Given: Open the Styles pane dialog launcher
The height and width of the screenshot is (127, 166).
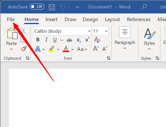Looking at the screenshot, I should tap(157, 58).
